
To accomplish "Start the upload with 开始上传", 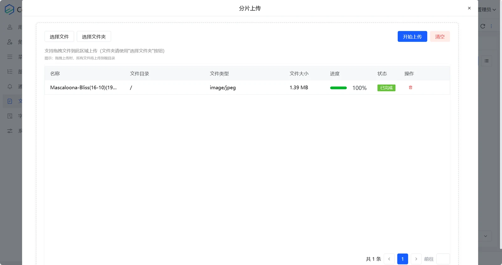I will 412,37.
